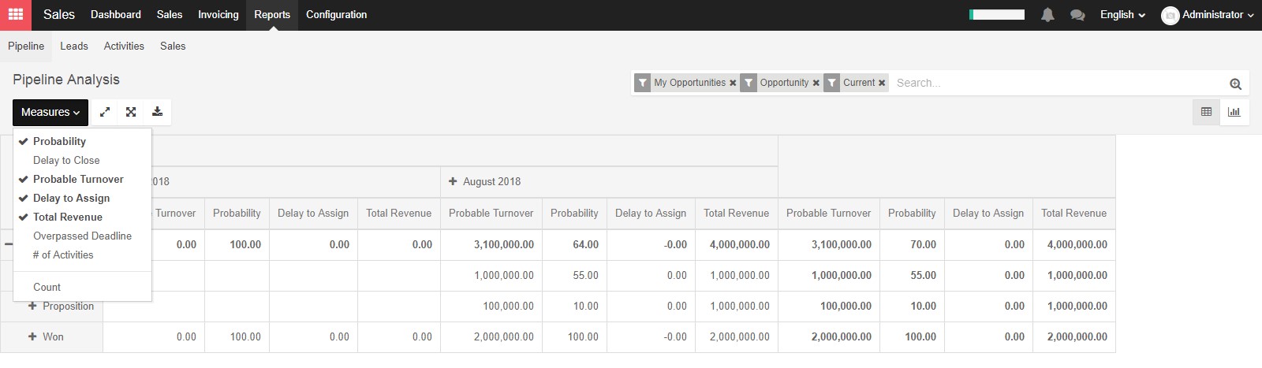Open the Sales top menu
Viewport: 1262px width, 368px height.
pos(170,15)
